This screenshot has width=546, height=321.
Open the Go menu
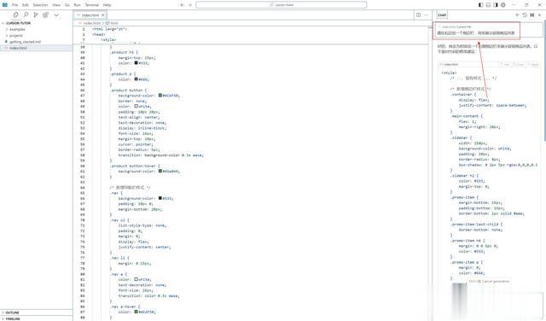(67, 5)
